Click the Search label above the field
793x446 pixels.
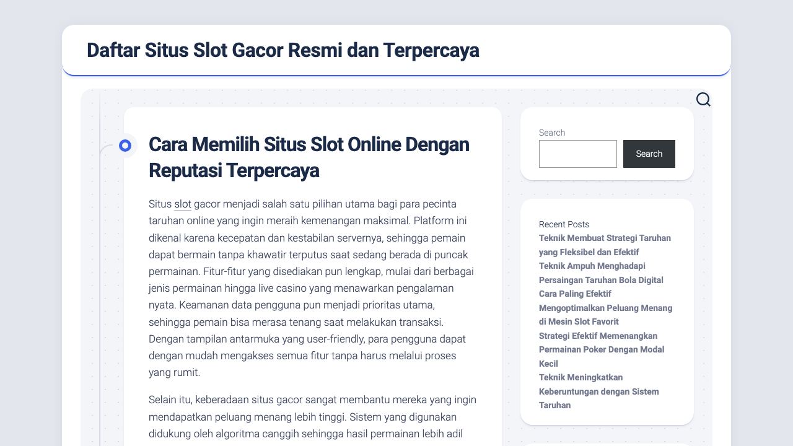[552, 133]
